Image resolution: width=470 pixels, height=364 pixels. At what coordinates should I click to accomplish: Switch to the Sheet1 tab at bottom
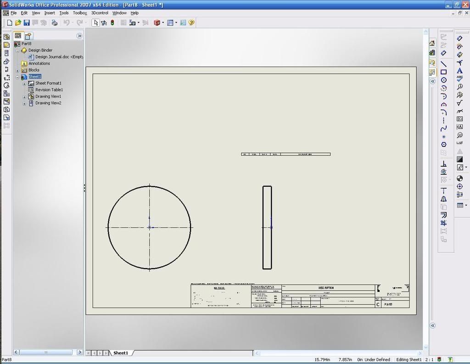121,353
